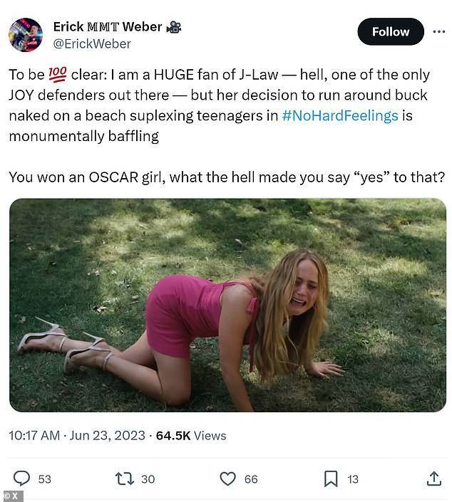
Task: Go to the @ErickWeber handle
Action: tap(92, 44)
